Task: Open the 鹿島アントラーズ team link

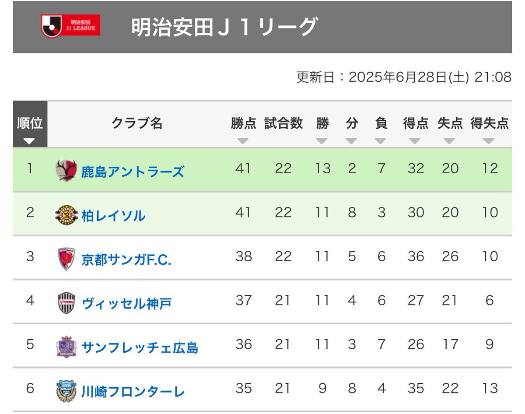Action: pyautogui.click(x=133, y=172)
